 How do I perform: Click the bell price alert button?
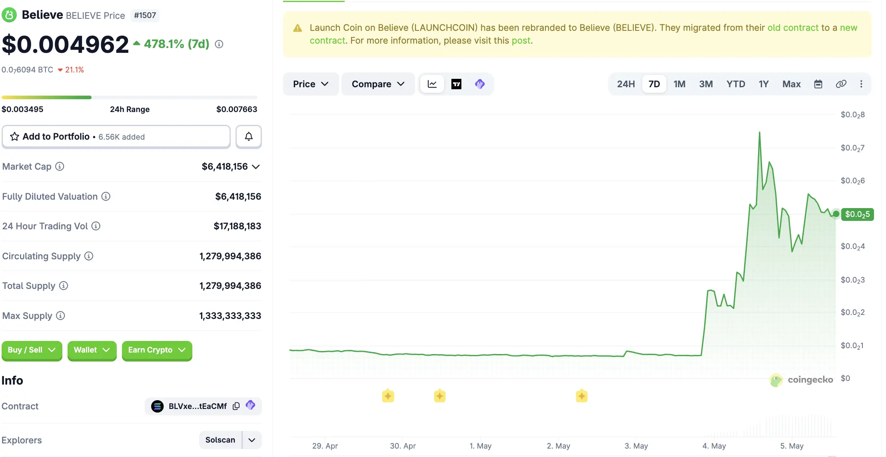249,137
